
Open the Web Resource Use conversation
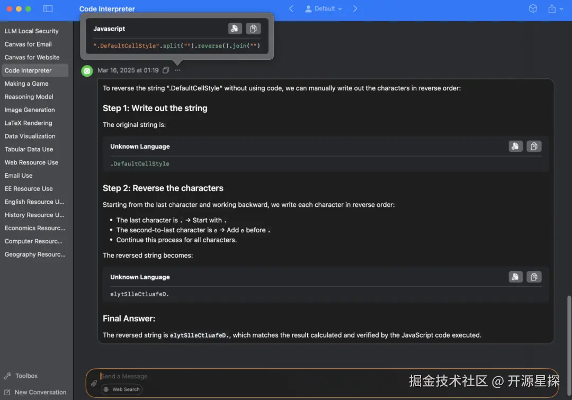35,162
